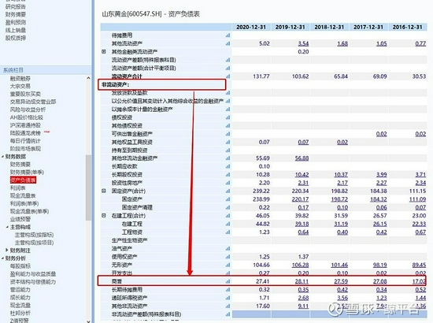Click chart icon beside 长期应收款

pos(228,166)
